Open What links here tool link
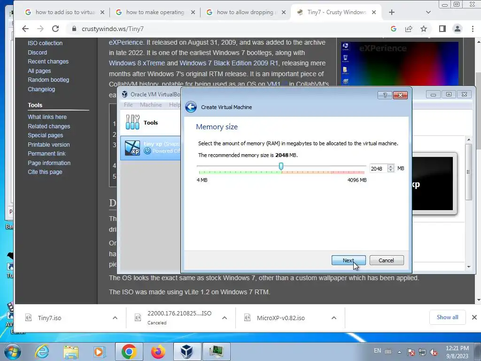 pos(47,117)
